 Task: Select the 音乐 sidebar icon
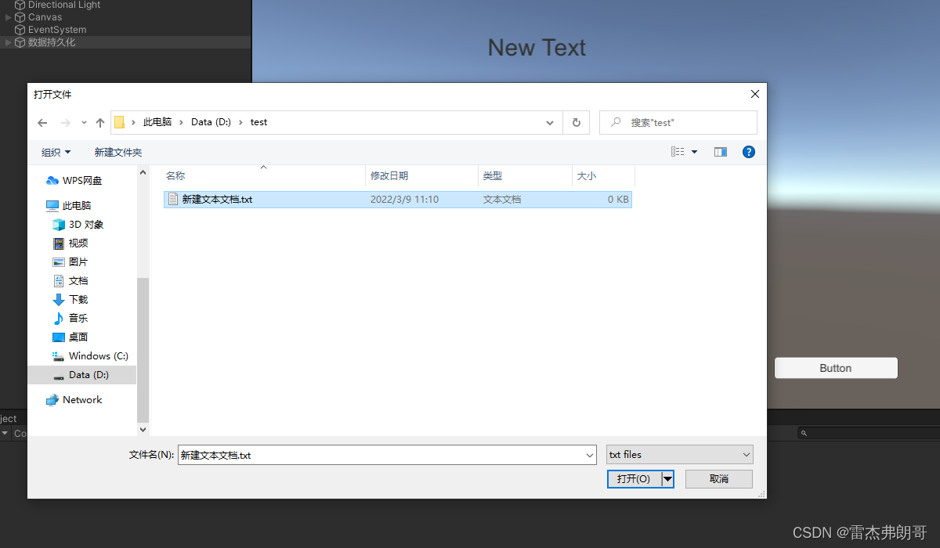coord(60,318)
